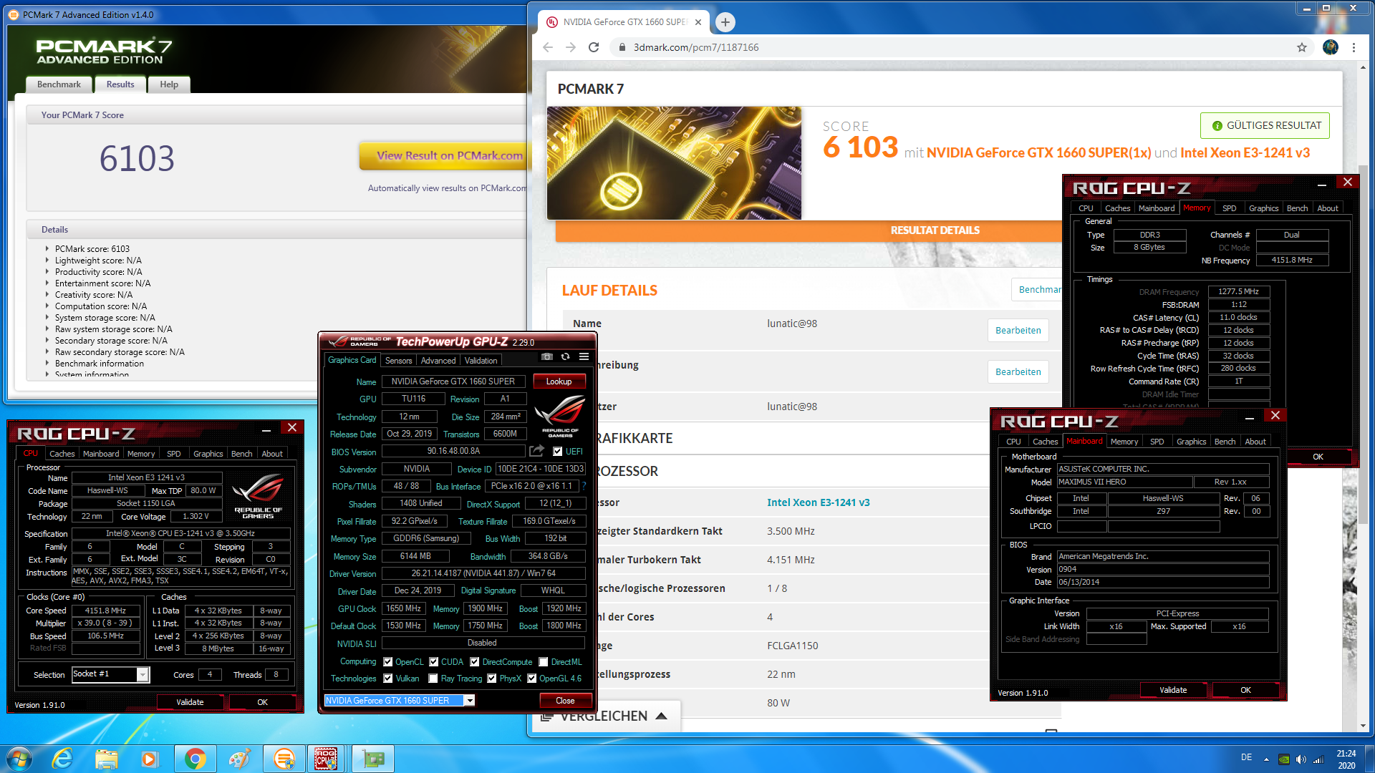
Task: Open SPD tab in Mainboard CPU-Z window
Action: coord(1157,442)
